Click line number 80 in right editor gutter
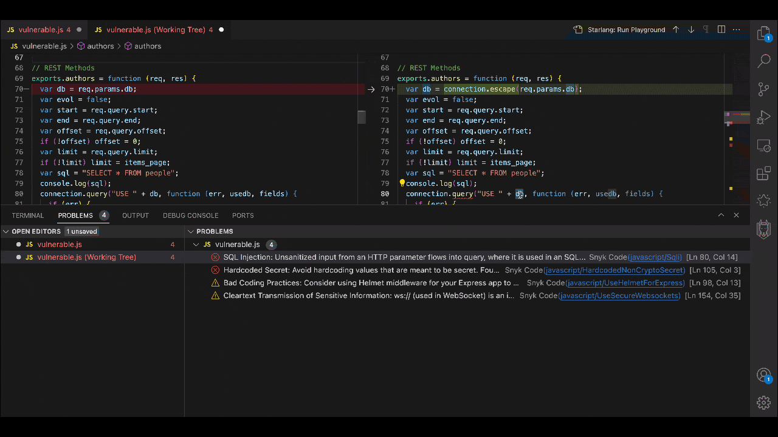Viewport: 778px width, 437px height. click(x=385, y=194)
